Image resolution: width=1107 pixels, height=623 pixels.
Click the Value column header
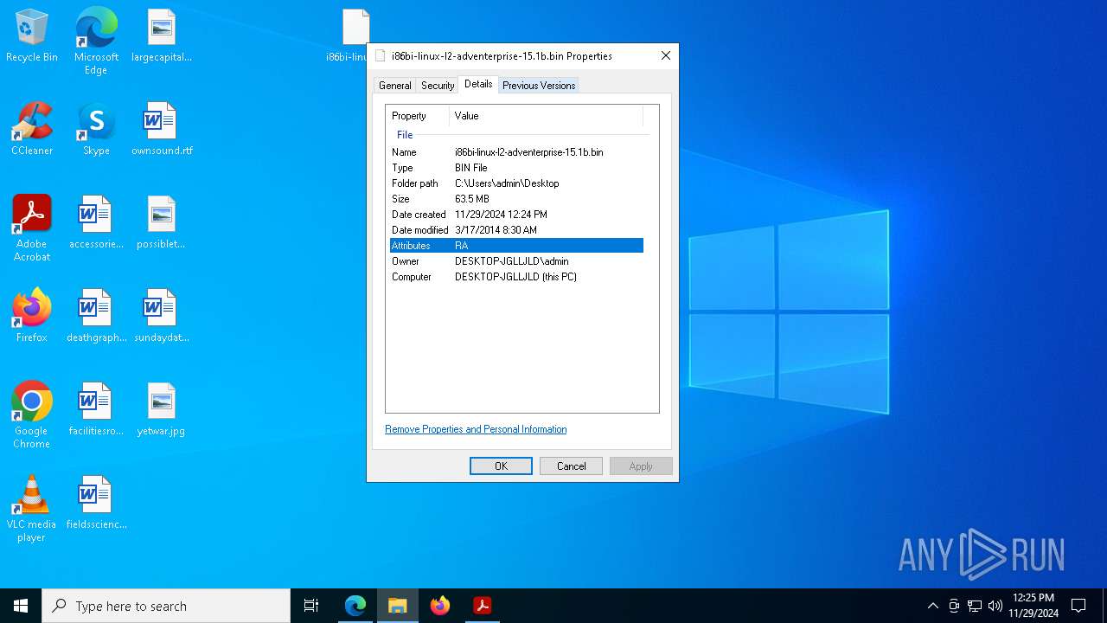point(547,116)
